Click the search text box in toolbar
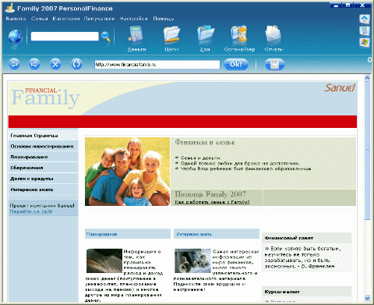374x305 pixels. pyautogui.click(x=65, y=36)
